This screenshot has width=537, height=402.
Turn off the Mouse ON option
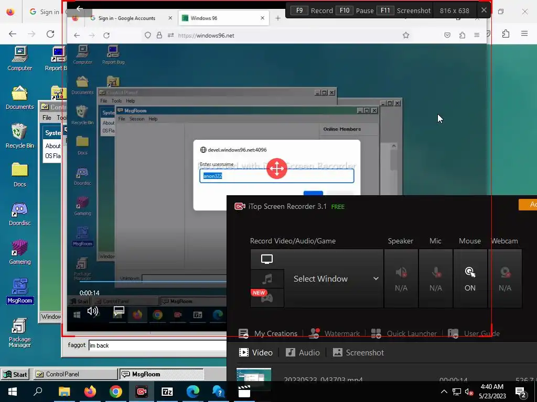tap(470, 278)
